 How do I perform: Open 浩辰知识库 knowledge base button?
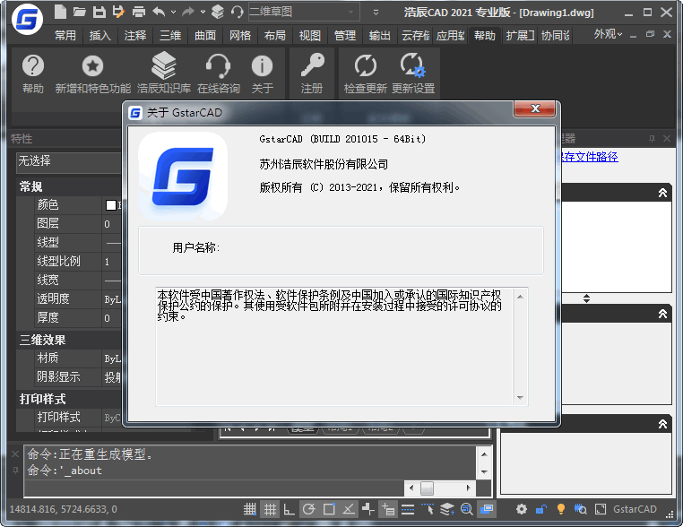tap(164, 74)
